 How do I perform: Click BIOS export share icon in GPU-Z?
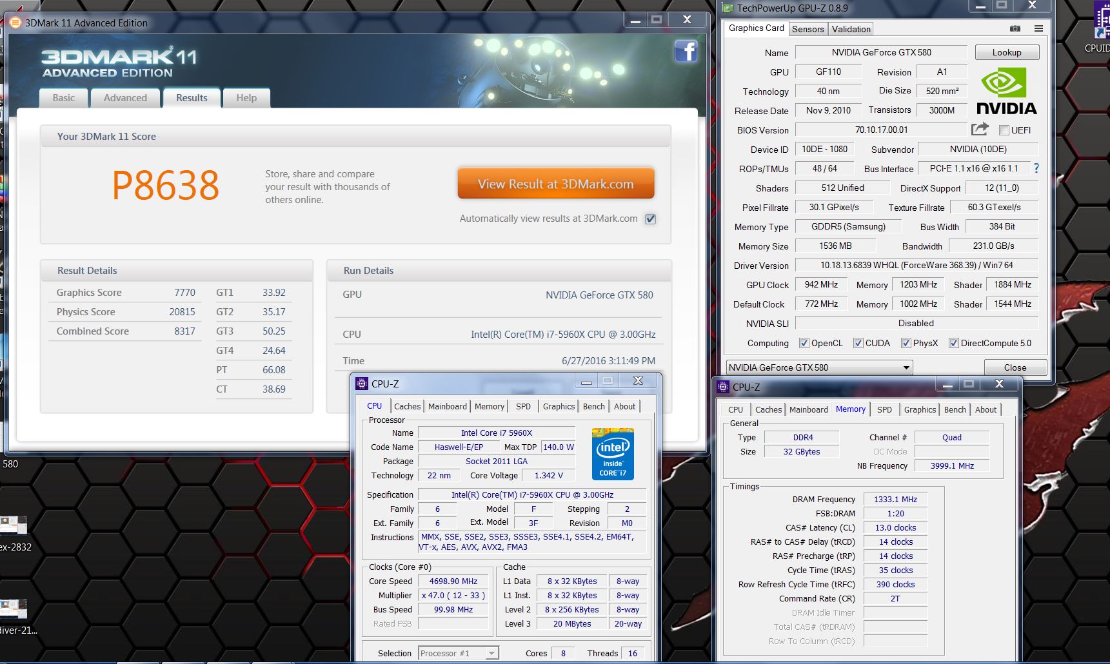tap(980, 129)
